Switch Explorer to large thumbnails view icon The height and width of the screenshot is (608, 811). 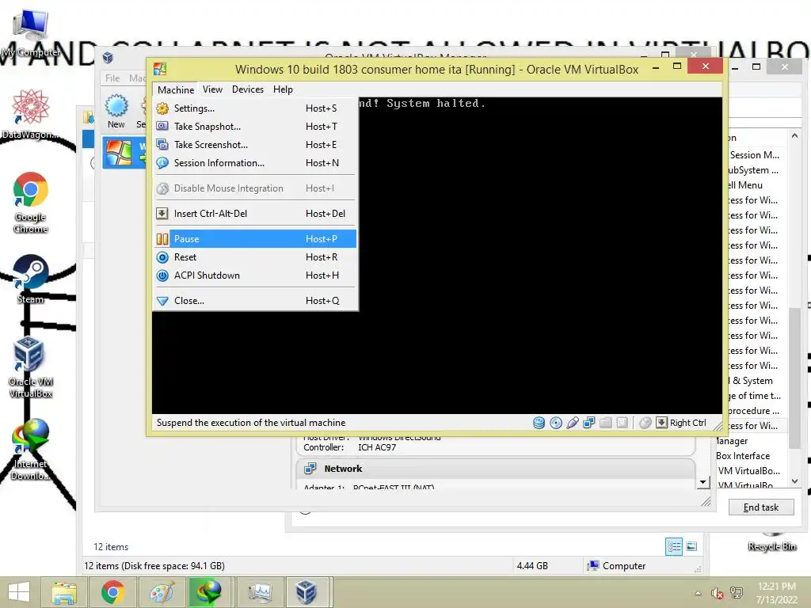click(691, 546)
